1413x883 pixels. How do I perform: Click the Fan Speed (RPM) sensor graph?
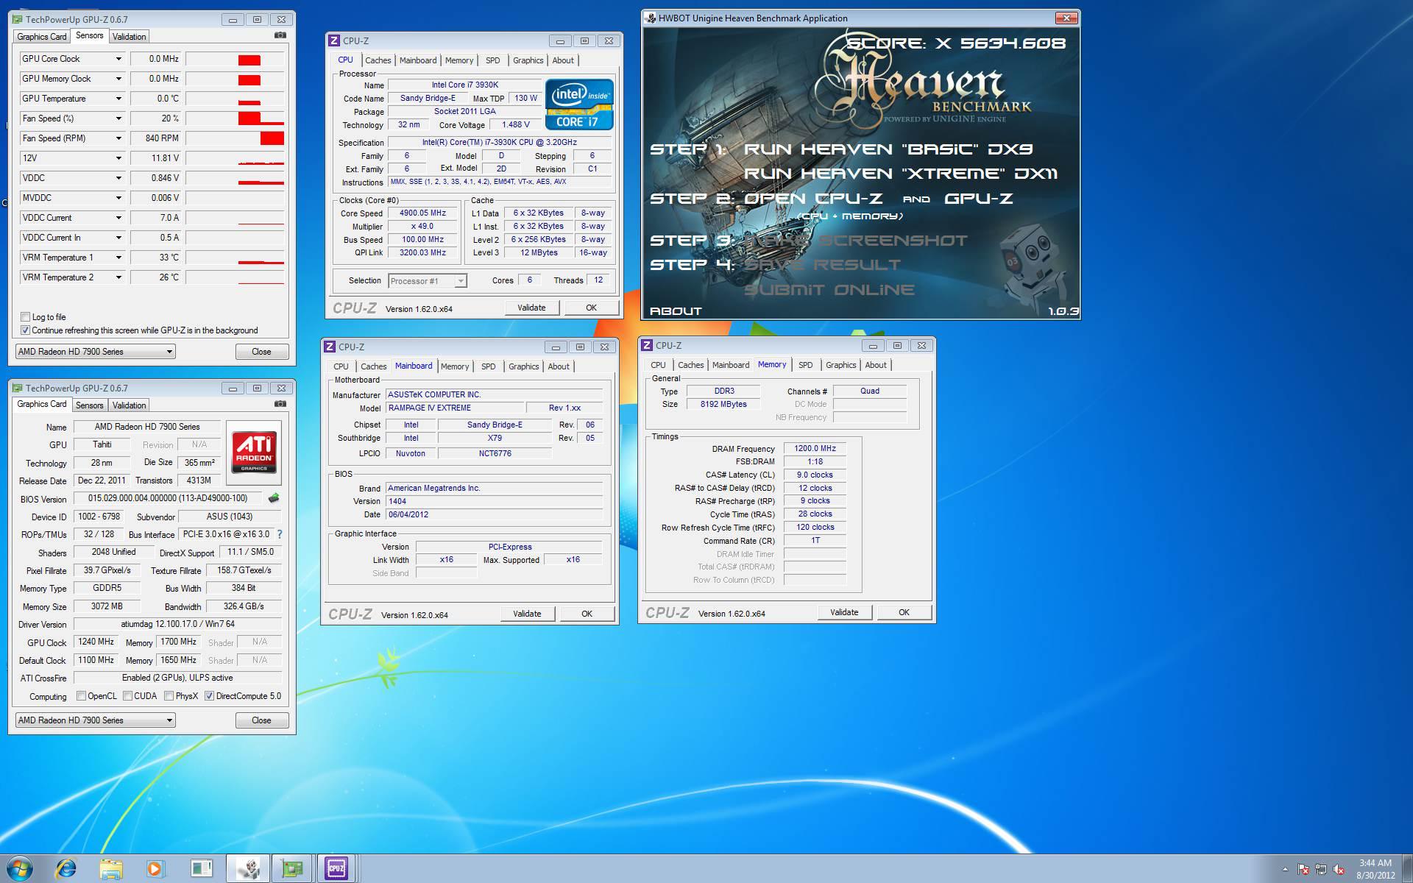click(x=235, y=138)
